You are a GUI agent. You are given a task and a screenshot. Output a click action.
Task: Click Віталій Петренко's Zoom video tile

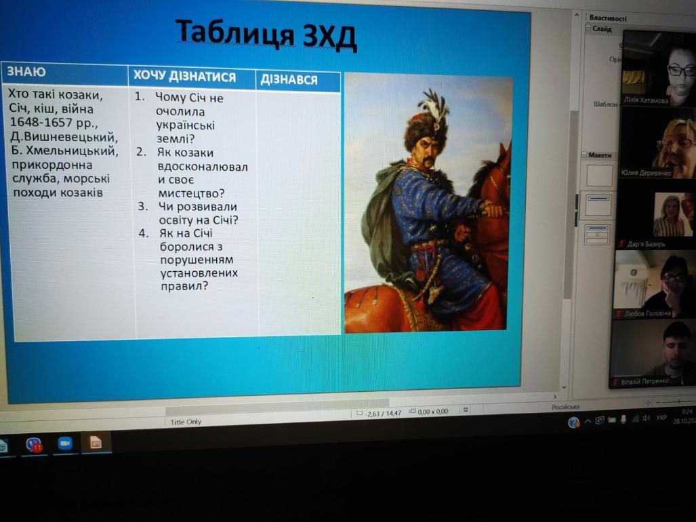[x=653, y=354]
